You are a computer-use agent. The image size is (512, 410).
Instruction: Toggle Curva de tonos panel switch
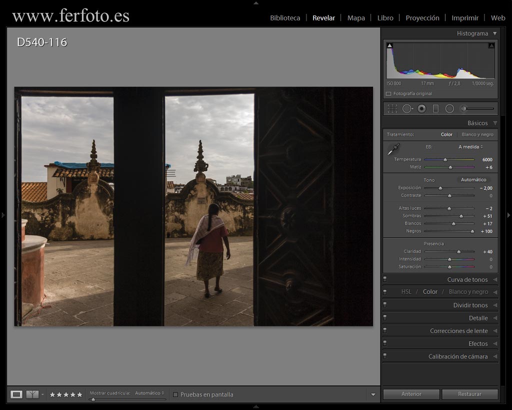tap(385, 279)
